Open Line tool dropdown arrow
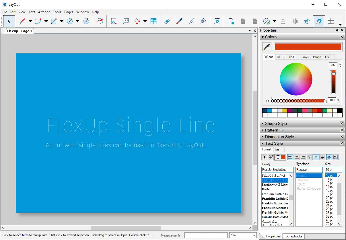 (x=30, y=21)
